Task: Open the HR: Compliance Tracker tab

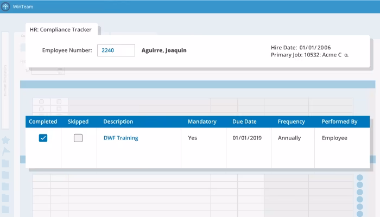Action: coord(61,29)
